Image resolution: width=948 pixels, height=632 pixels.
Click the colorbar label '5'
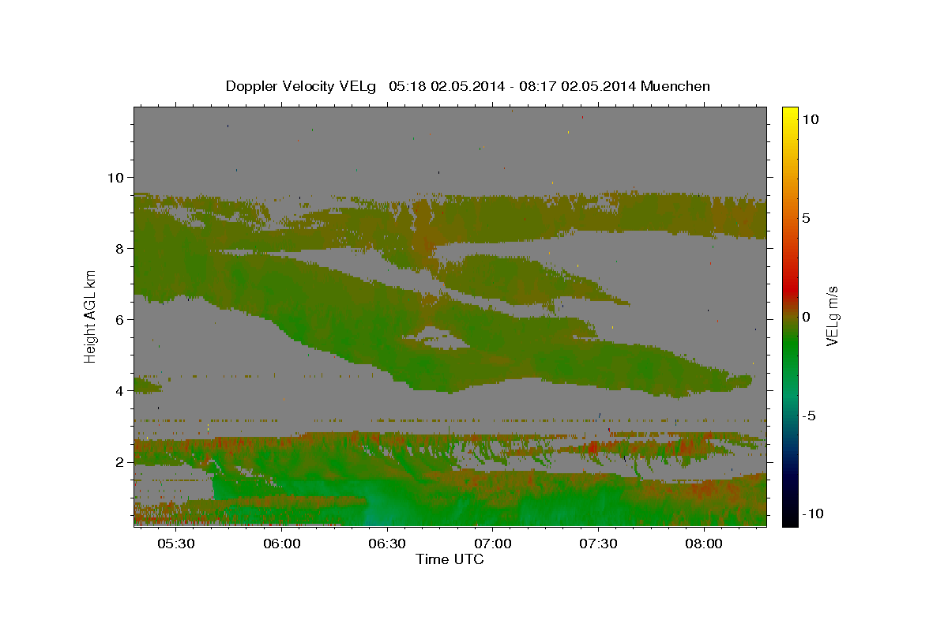(807, 217)
